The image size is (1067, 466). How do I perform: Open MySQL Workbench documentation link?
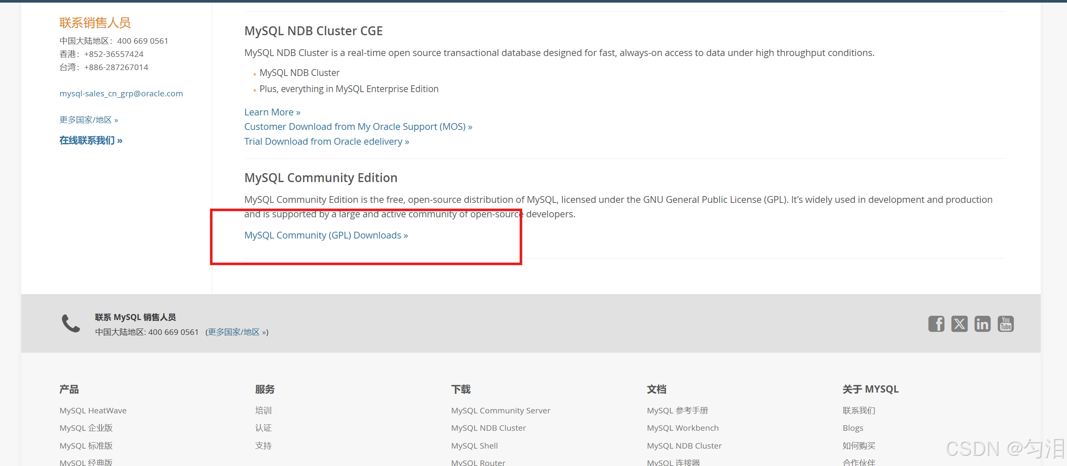[683, 428]
